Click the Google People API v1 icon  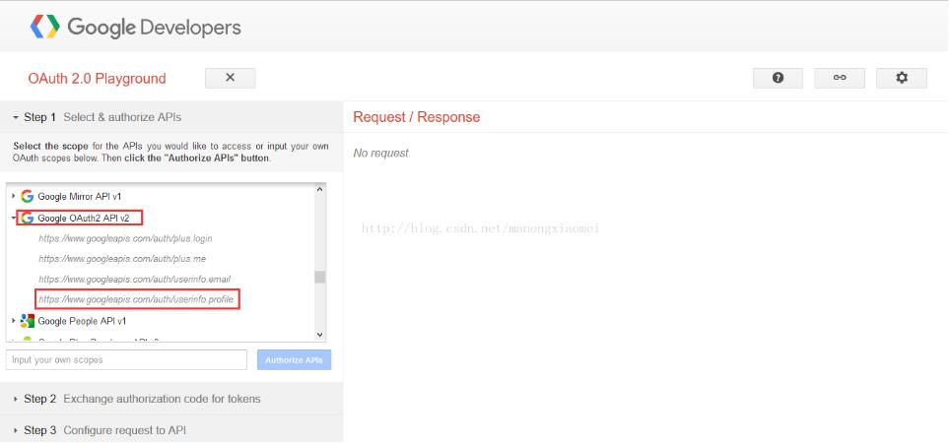(x=28, y=321)
